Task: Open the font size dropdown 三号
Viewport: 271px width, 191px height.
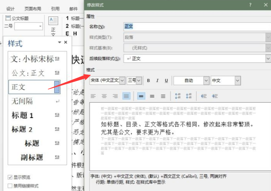Action: [139, 81]
